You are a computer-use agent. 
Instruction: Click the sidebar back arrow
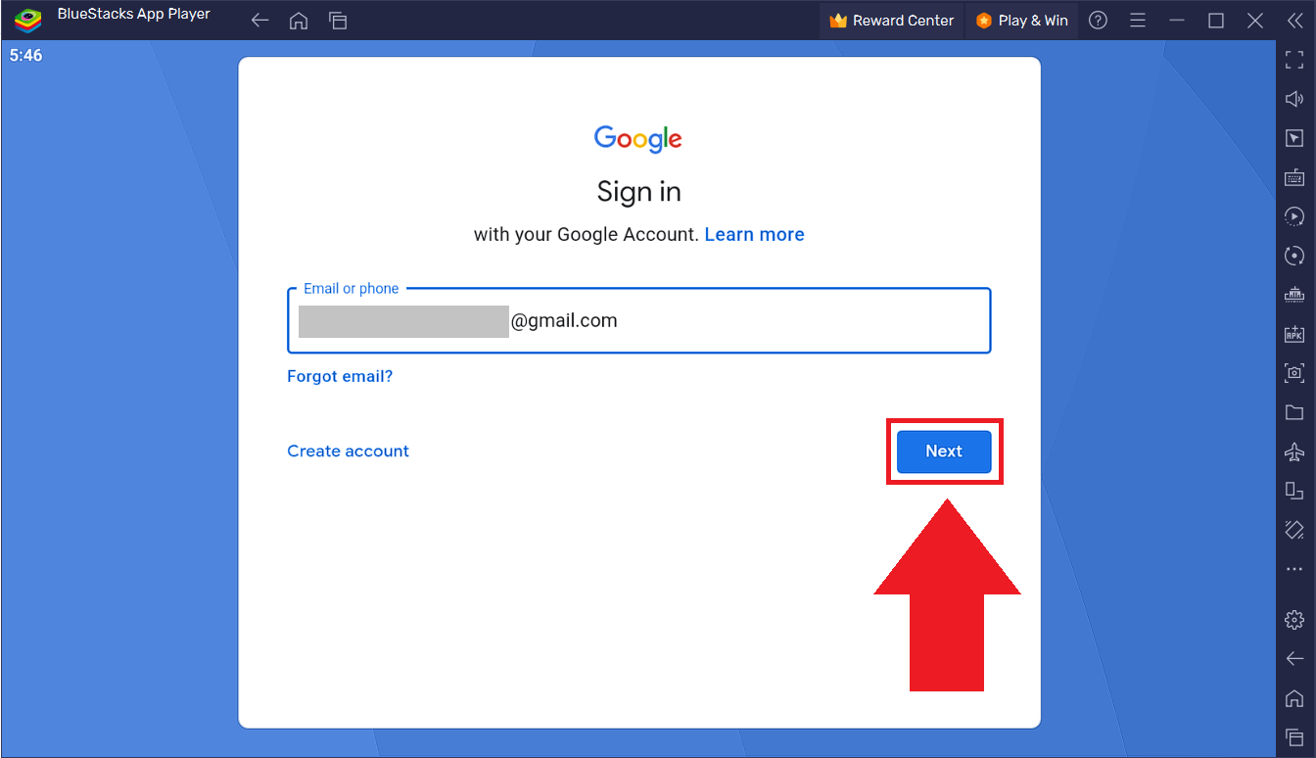tap(1294, 659)
